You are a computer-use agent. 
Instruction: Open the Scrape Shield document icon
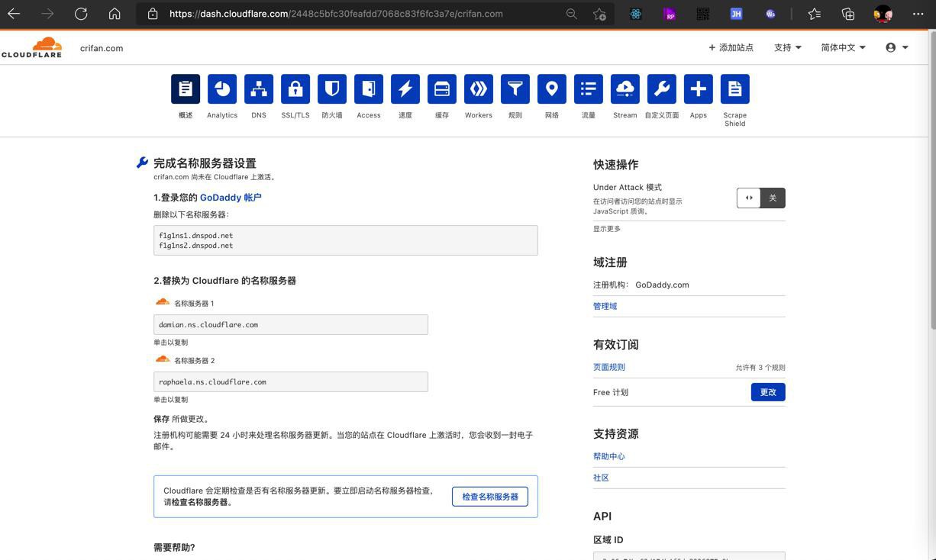click(x=735, y=89)
